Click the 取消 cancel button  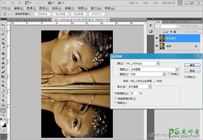pos(192,71)
